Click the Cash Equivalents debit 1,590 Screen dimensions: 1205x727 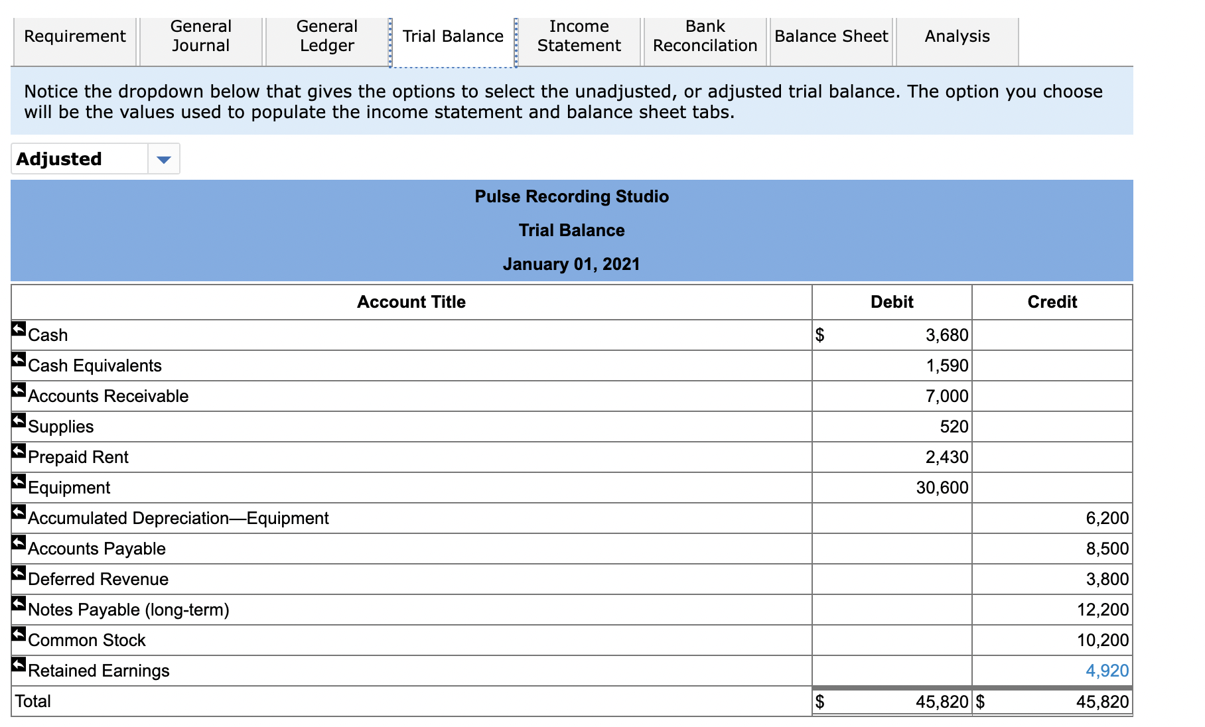point(947,365)
